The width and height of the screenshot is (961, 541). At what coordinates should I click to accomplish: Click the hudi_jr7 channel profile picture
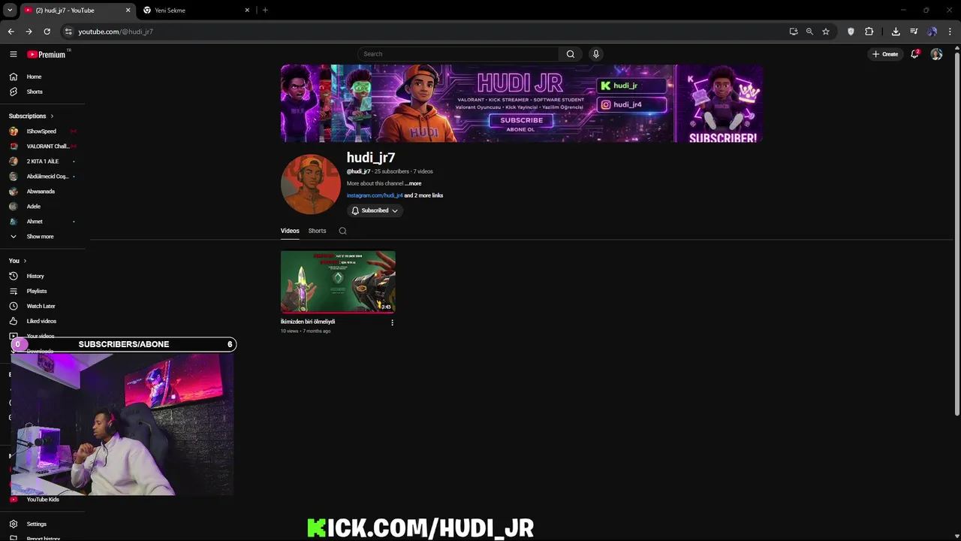coord(310,184)
